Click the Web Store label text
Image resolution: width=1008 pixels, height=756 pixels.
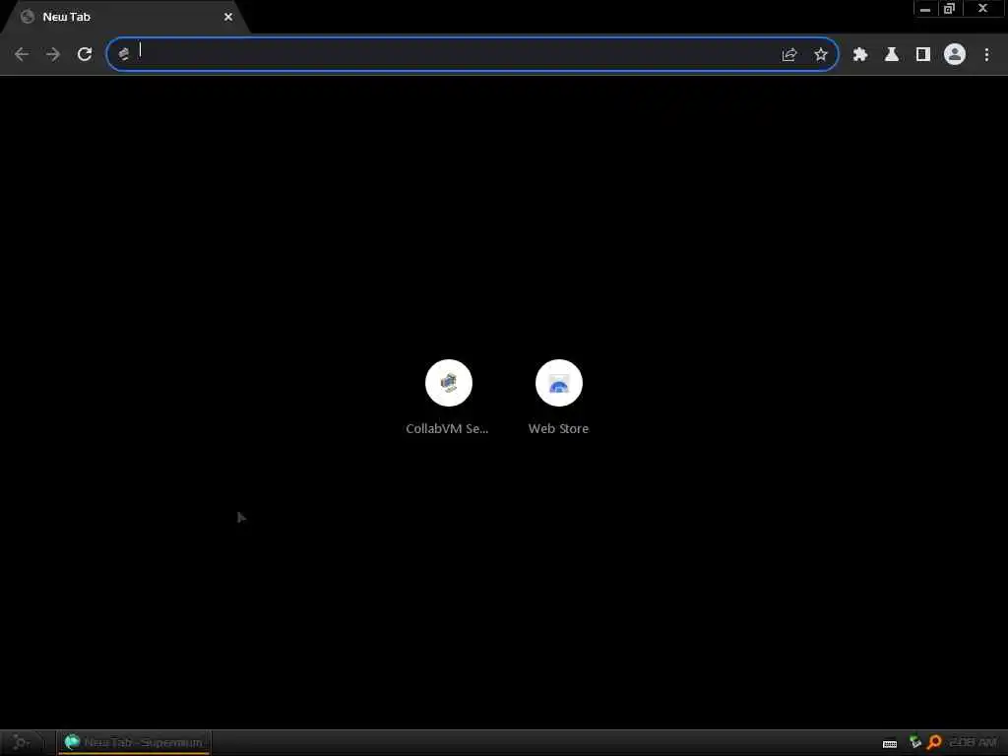[x=559, y=429]
